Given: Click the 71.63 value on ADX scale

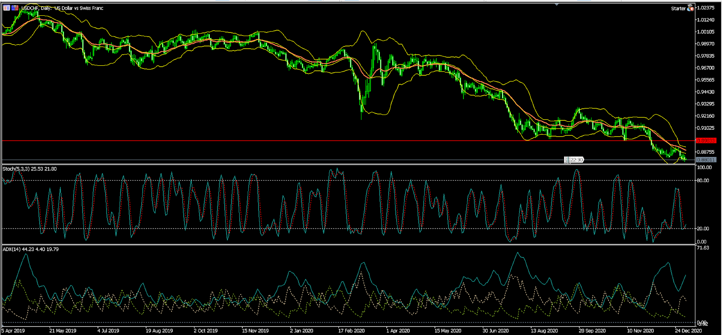Looking at the screenshot, I should [703, 248].
